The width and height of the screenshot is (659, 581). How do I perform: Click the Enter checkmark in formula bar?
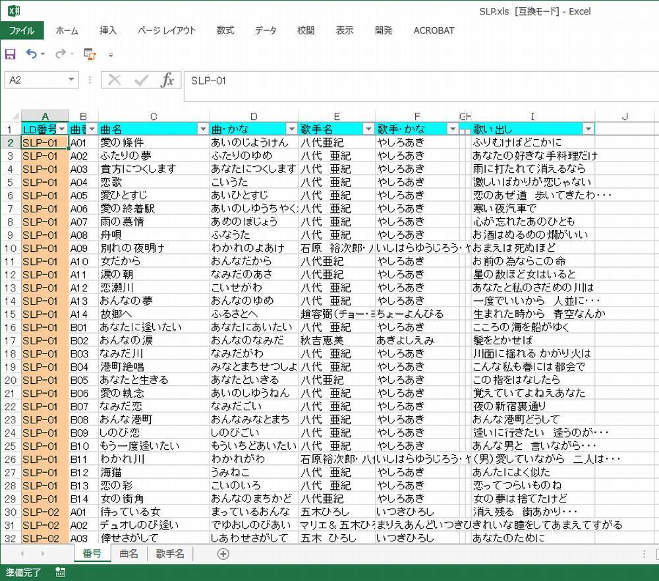(141, 80)
